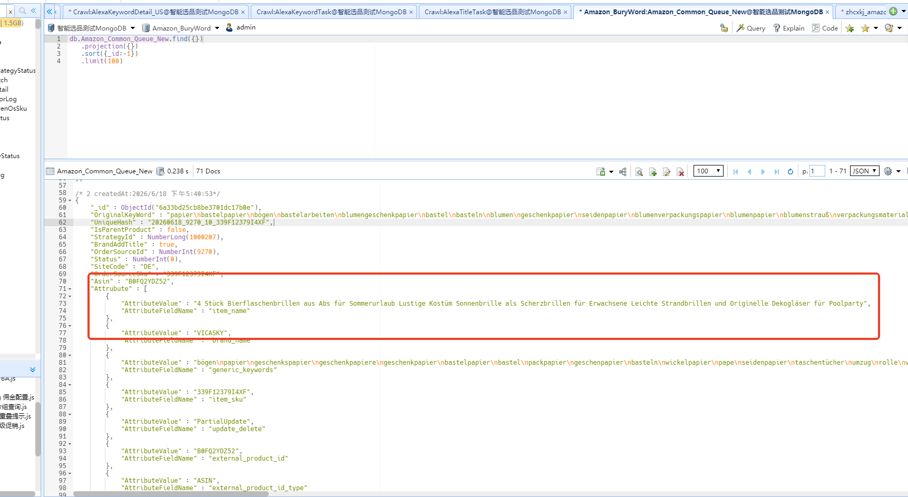Click the delete document icon
Viewport: 908px width, 497px height.
click(680, 171)
